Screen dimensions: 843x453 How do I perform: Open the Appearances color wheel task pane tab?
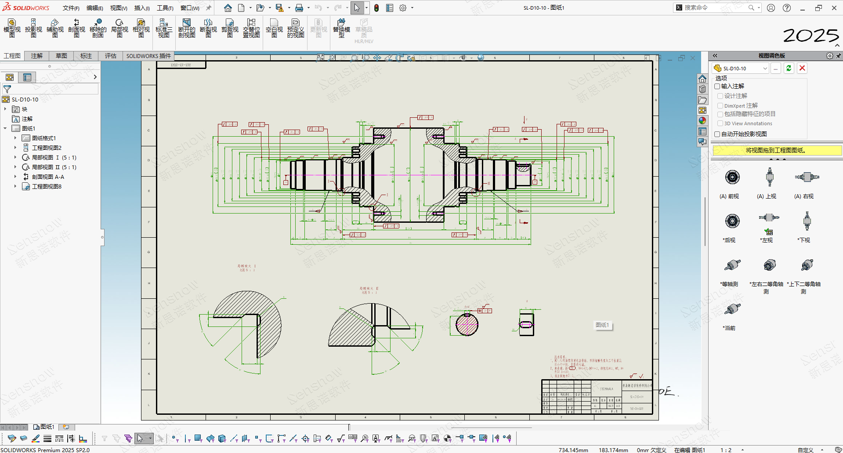702,120
